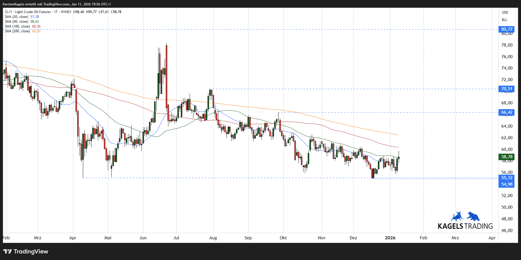The width and height of the screenshot is (521, 260).
Task: Click the 66,42 price level label
Action: [x=507, y=112]
